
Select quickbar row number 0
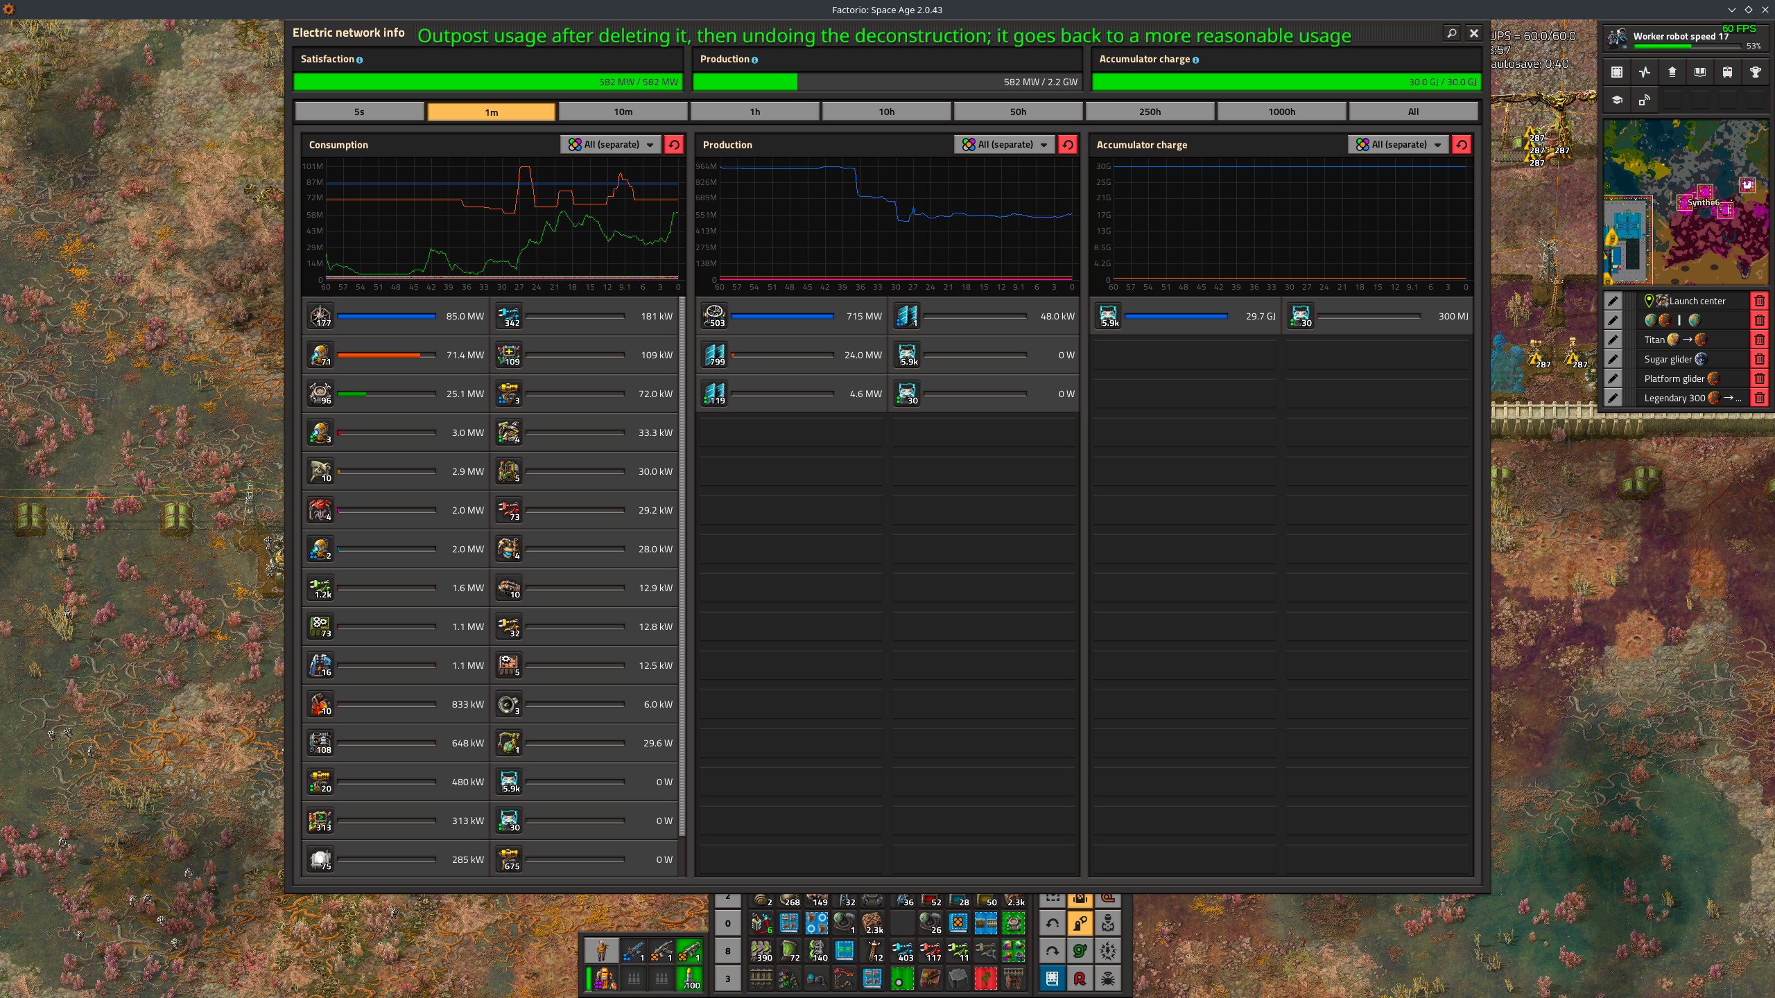(x=727, y=923)
